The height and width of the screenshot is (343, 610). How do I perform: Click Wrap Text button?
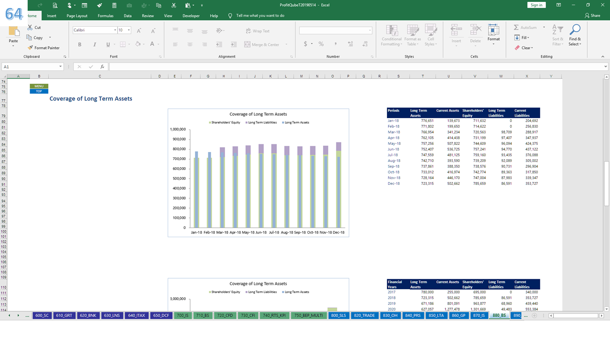click(x=257, y=31)
